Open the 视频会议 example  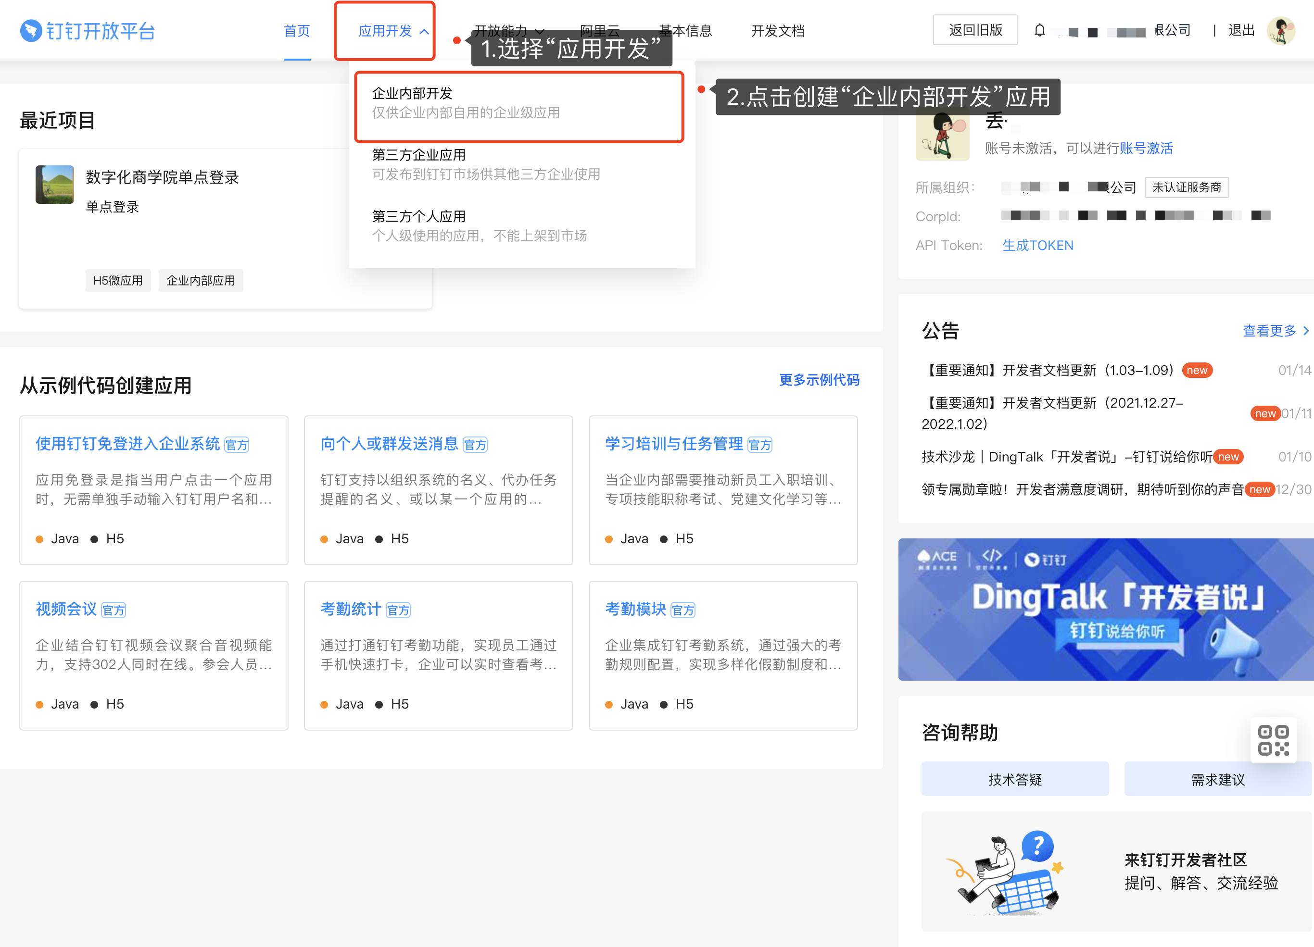click(x=66, y=610)
